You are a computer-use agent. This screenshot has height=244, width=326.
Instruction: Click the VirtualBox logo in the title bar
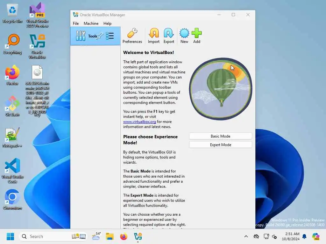coord(75,15)
